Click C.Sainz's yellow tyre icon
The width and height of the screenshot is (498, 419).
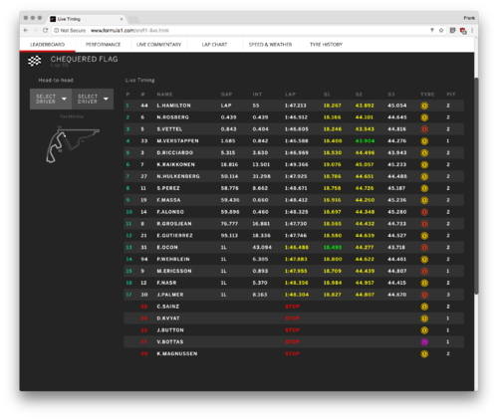[424, 307]
